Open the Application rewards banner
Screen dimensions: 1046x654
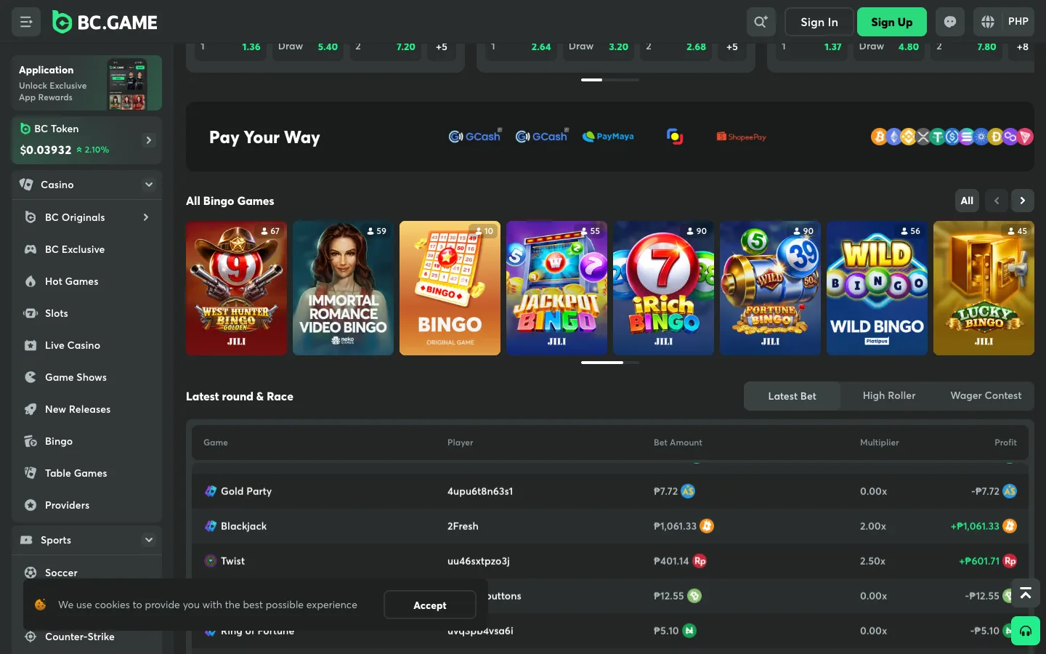tap(87, 83)
